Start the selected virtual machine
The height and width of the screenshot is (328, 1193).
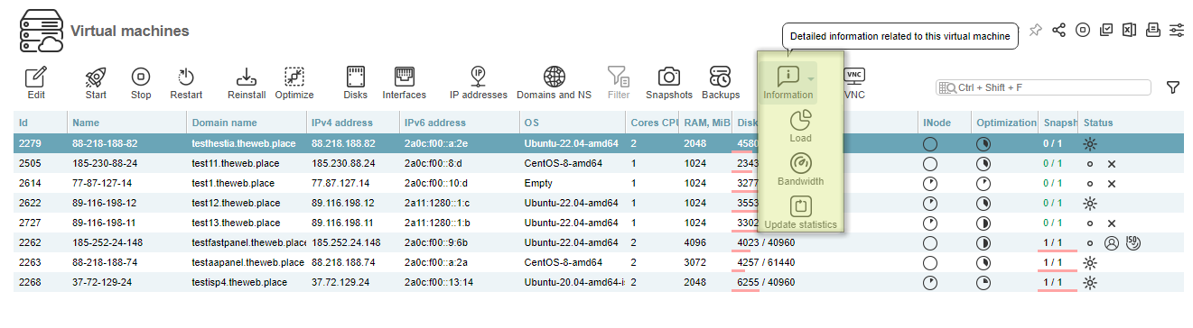pos(96,82)
